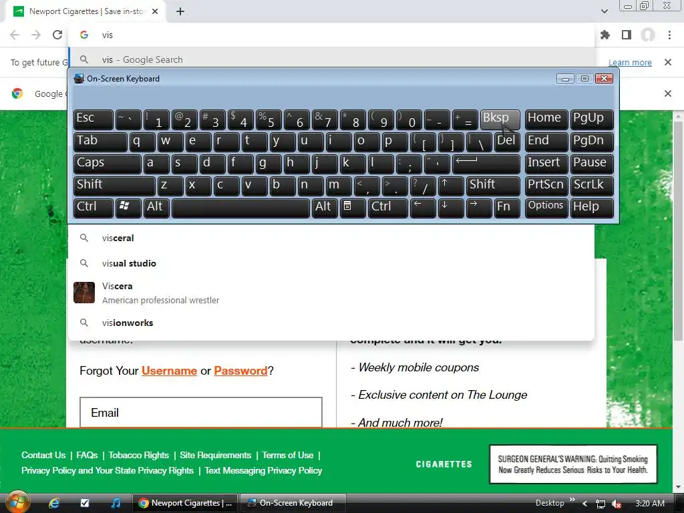This screenshot has height=513, width=684.
Task: Tap the Home key
Action: click(x=546, y=120)
